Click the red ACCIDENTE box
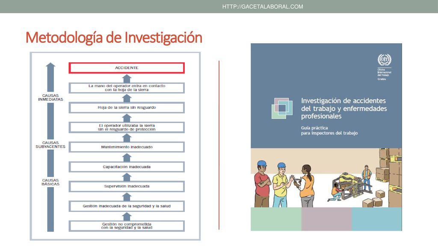This screenshot has width=438, height=246. coord(127,68)
